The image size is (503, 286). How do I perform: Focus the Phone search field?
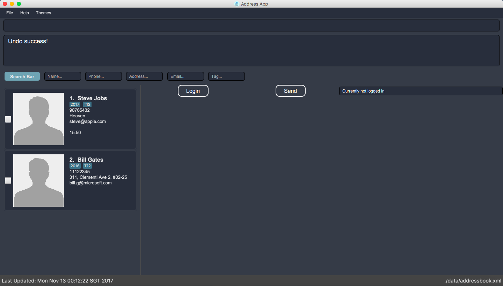point(103,76)
